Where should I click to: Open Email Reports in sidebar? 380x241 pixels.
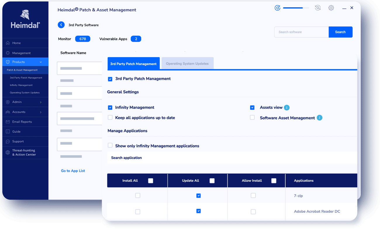pyautogui.click(x=22, y=122)
